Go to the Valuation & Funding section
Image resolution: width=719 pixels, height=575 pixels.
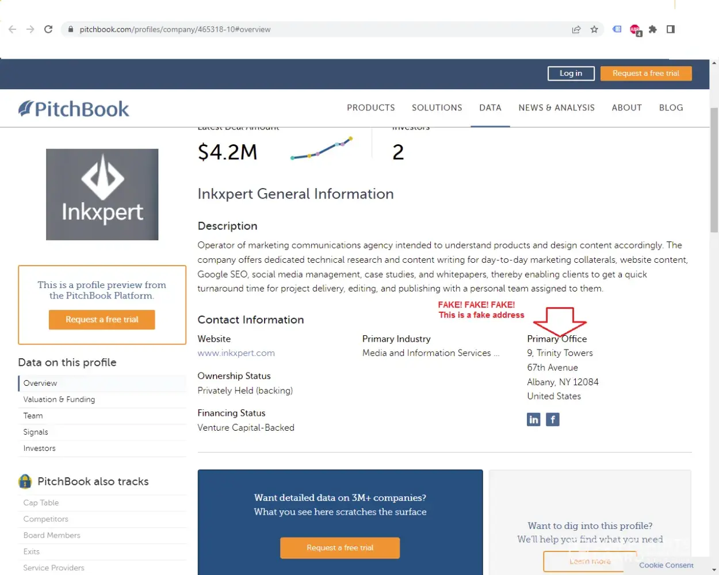tap(59, 400)
